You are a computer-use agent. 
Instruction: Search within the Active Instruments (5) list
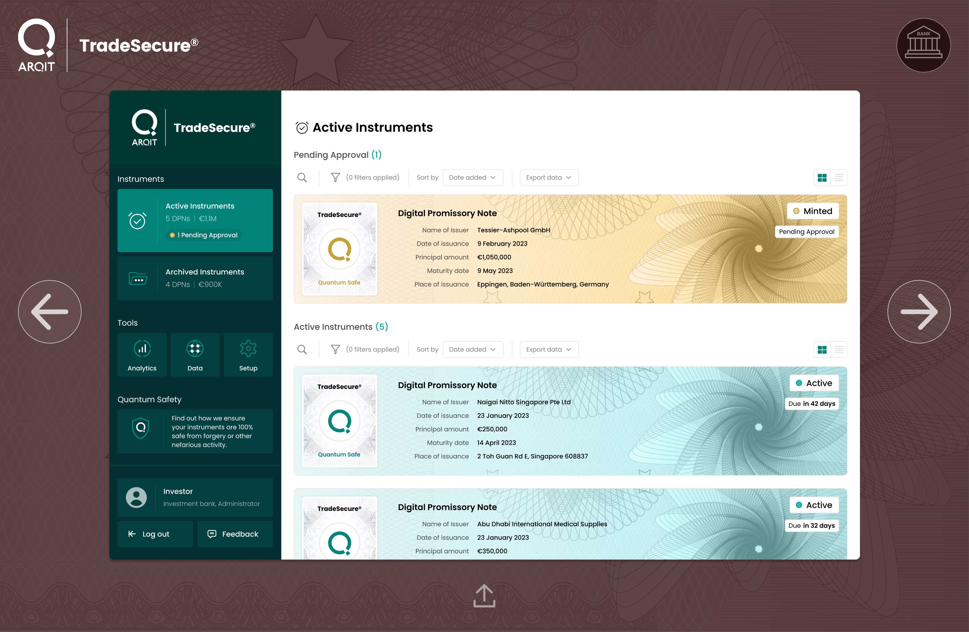pos(302,350)
